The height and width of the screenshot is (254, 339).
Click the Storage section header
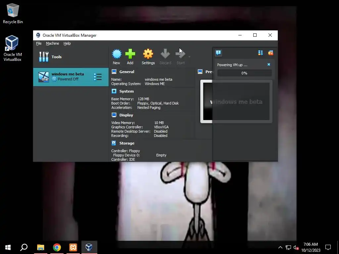(x=127, y=143)
